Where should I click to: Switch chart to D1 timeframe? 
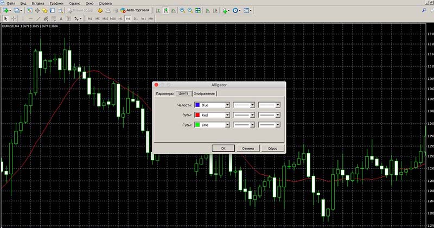[x=136, y=18]
